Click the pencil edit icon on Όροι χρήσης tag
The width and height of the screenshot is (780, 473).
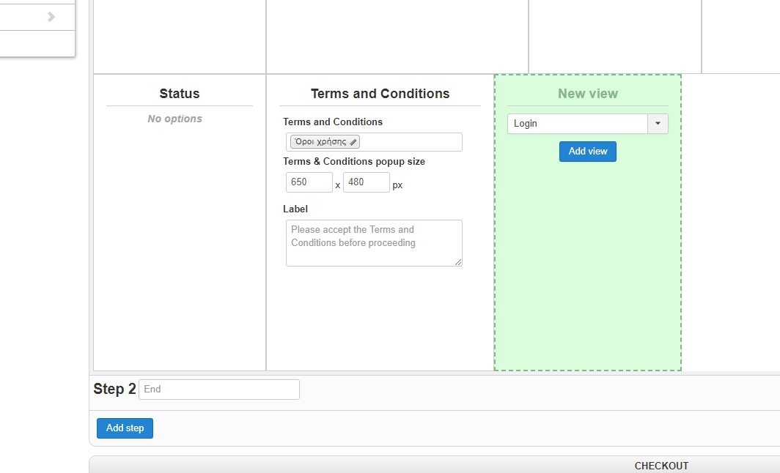[x=353, y=142]
